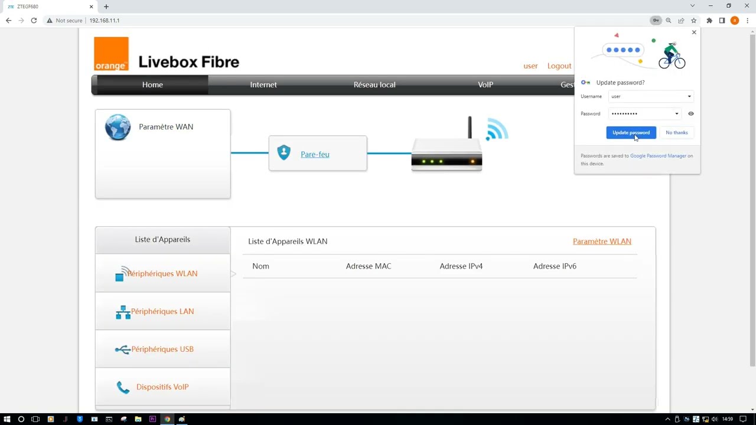Open a new browser tab
The height and width of the screenshot is (425, 756).
106,6
